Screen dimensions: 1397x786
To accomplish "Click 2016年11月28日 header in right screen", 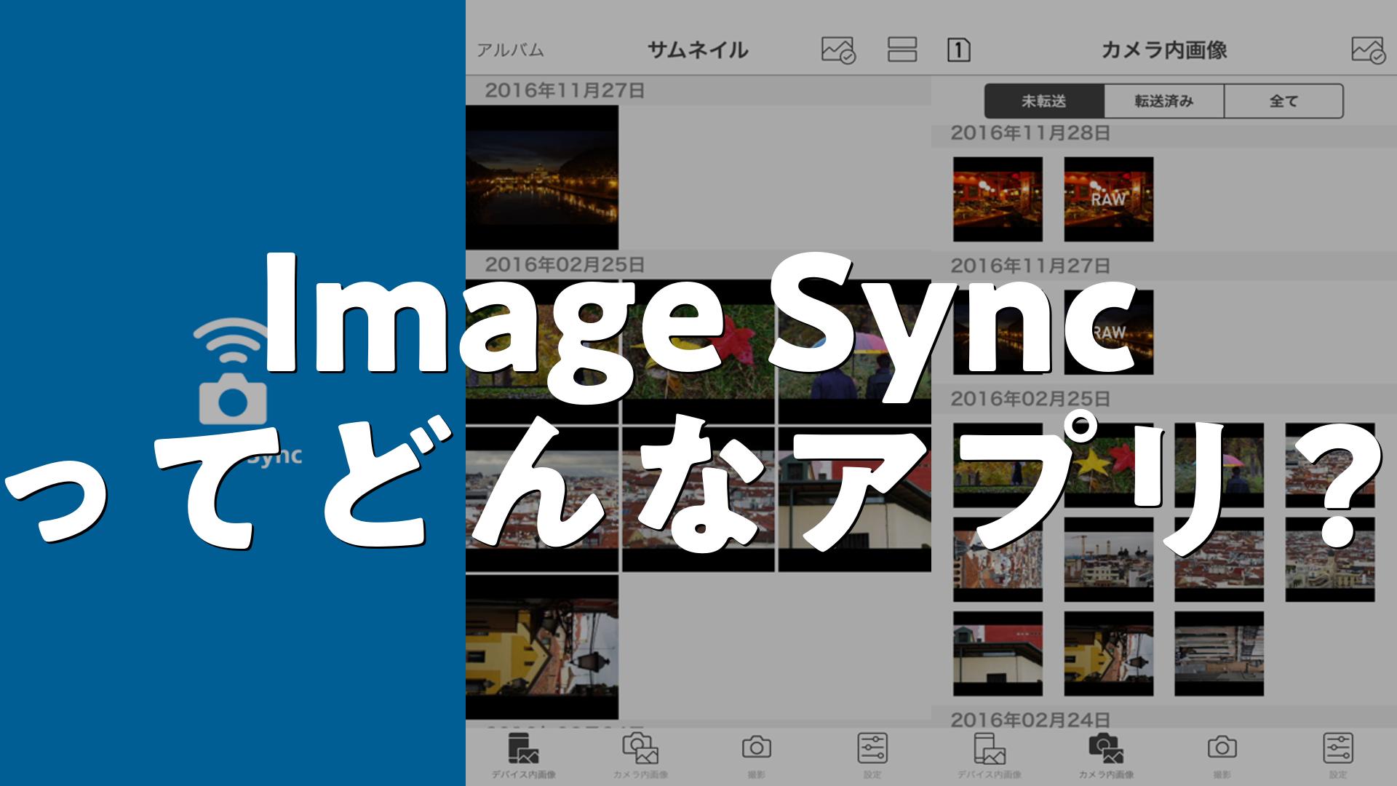I will (1030, 133).
